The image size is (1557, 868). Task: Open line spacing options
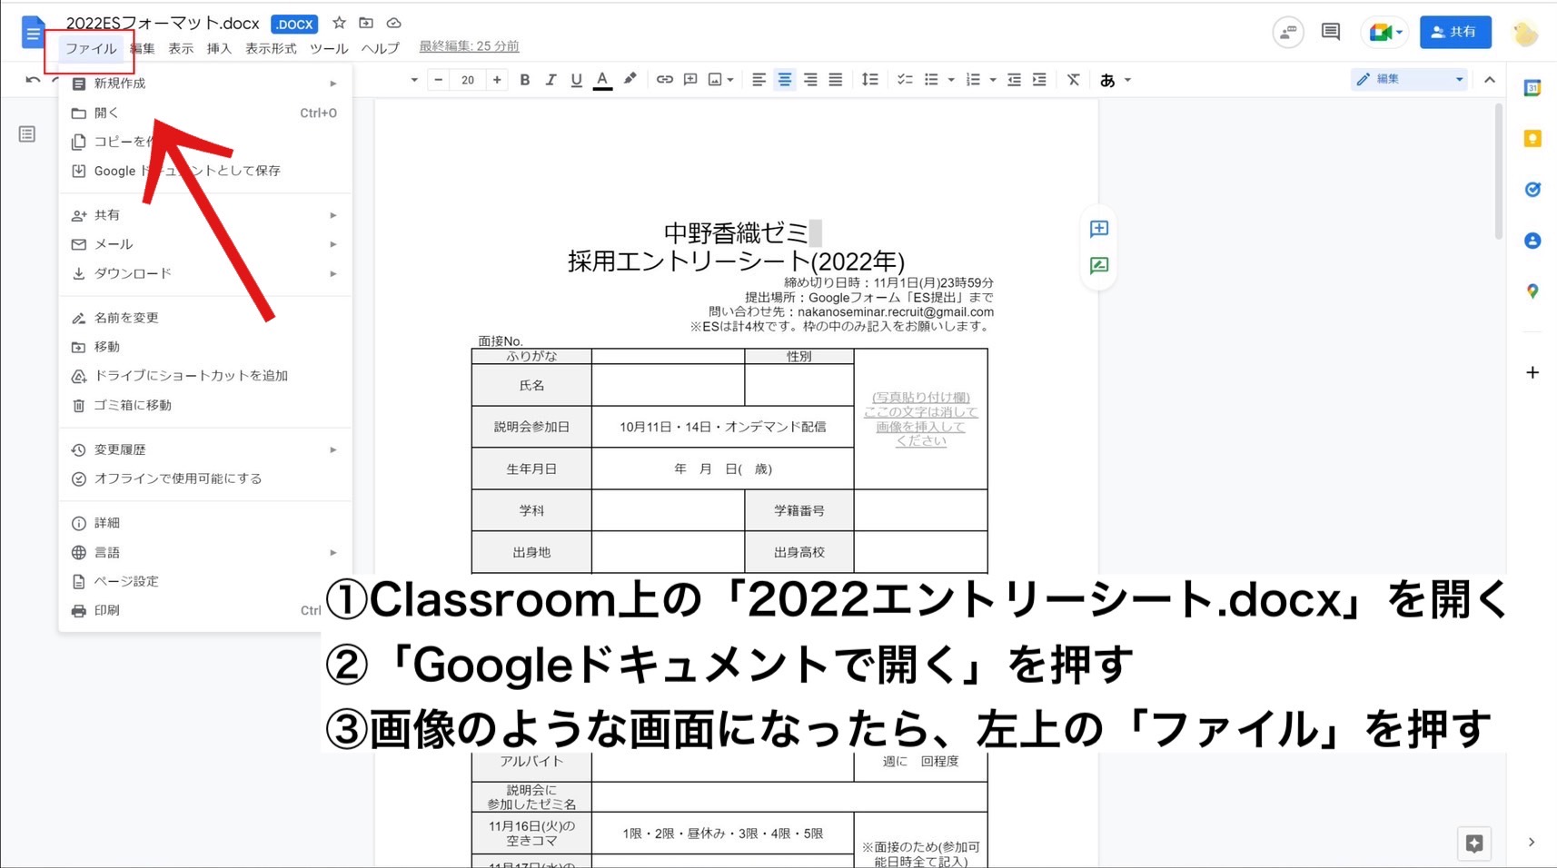(869, 80)
